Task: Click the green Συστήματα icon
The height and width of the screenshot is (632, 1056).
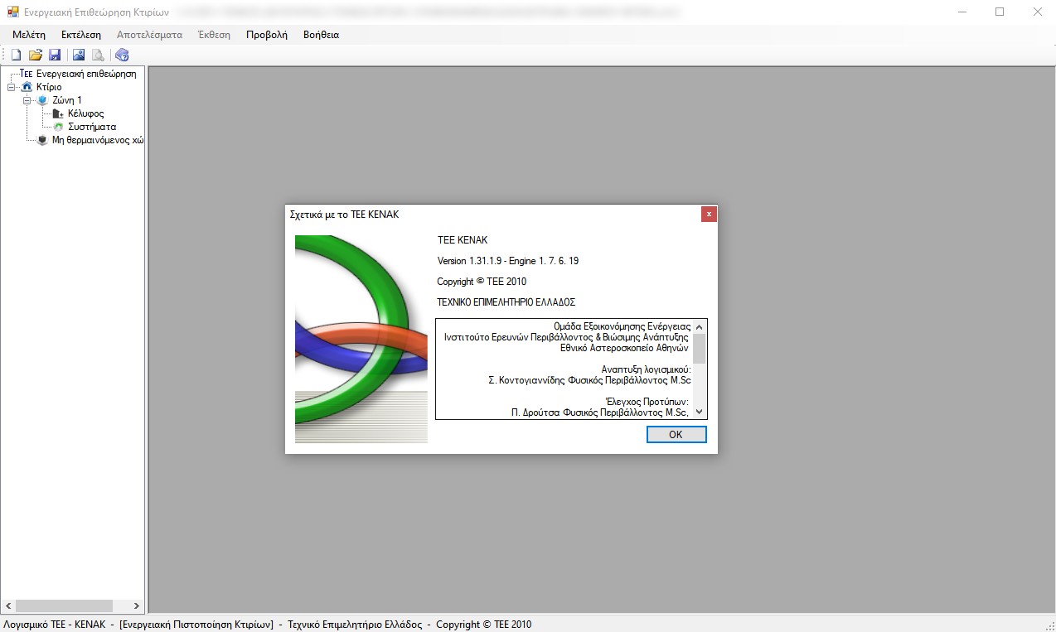Action: [x=58, y=127]
